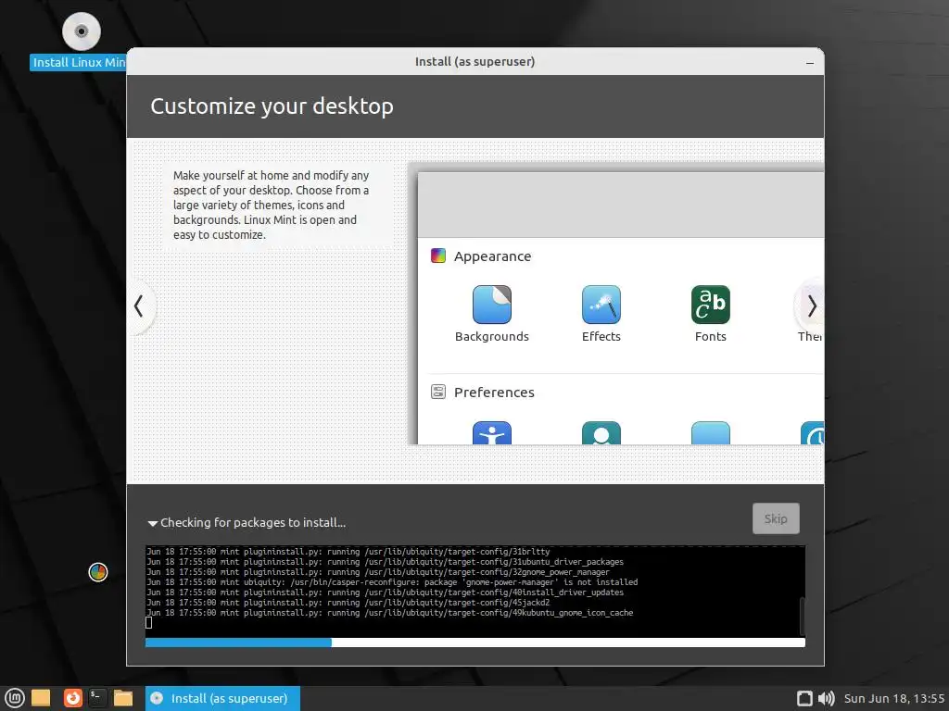Click the Skip button
The image size is (949, 711).
(776, 518)
